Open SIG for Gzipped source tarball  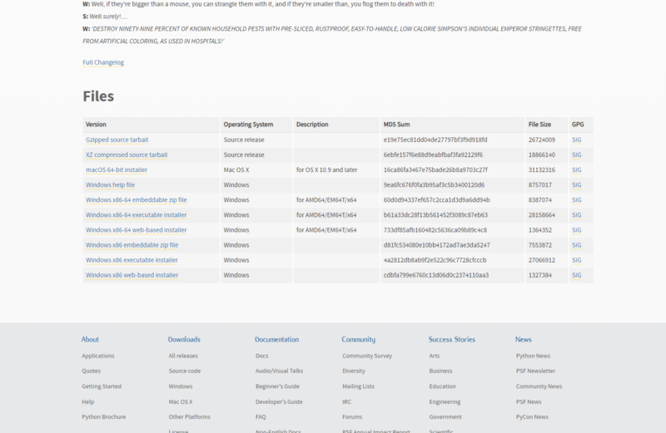[x=576, y=140]
